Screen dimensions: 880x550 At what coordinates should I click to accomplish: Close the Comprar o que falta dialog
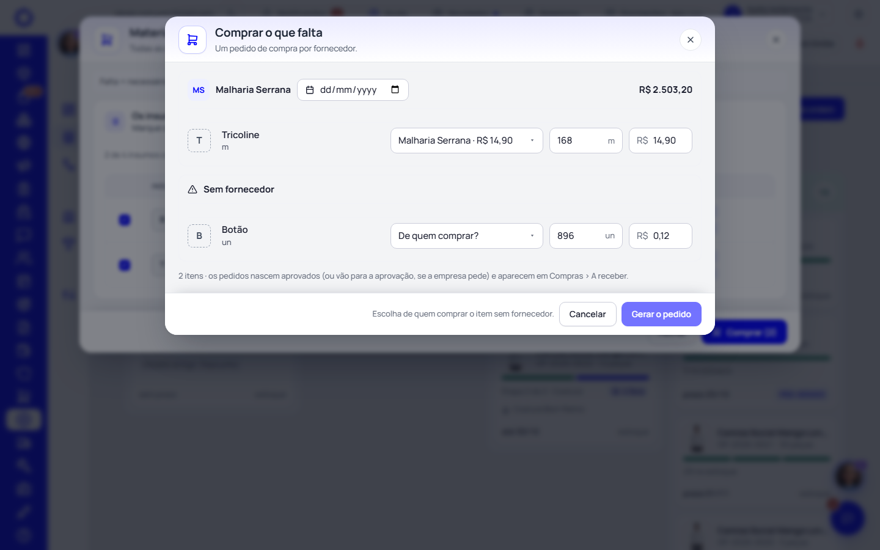click(691, 40)
